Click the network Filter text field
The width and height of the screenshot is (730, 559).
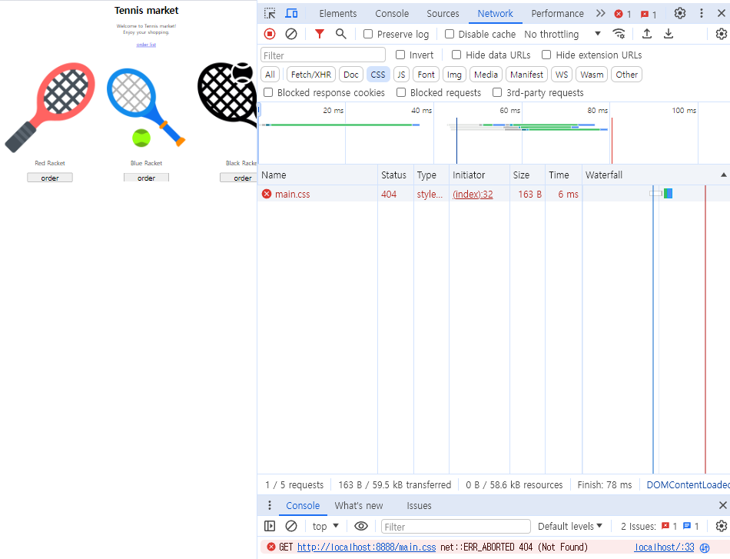pyautogui.click(x=323, y=55)
